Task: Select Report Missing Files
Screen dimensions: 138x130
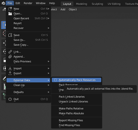Action: click(76, 120)
